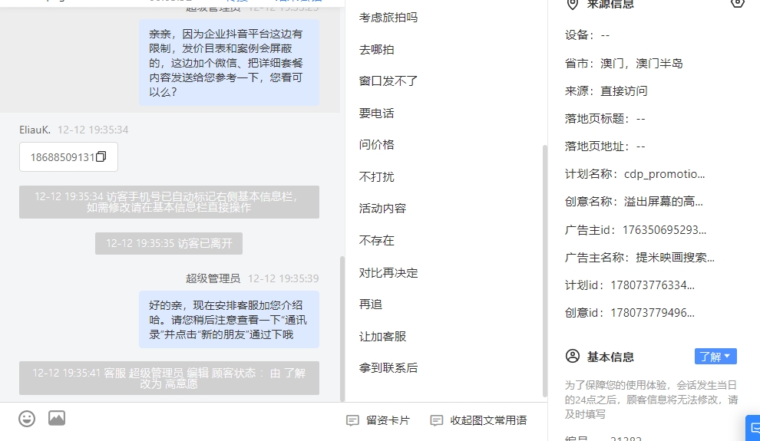Click the 广告主名称 提米映画搜索... value
Image resolution: width=760 pixels, height=441 pixels.
coord(676,258)
